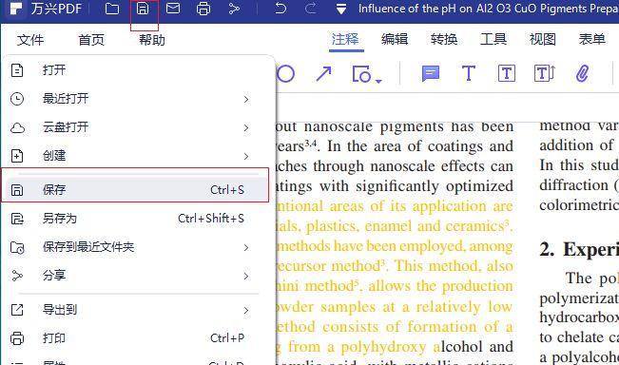Switch to the 编辑 tab

(x=395, y=39)
